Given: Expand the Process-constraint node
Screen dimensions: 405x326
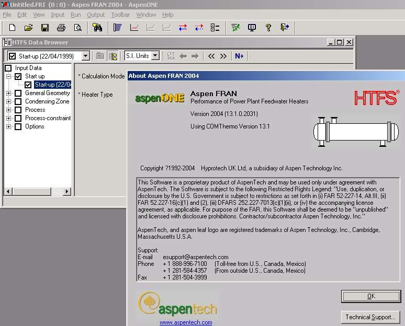Looking at the screenshot, I should 8,118.
